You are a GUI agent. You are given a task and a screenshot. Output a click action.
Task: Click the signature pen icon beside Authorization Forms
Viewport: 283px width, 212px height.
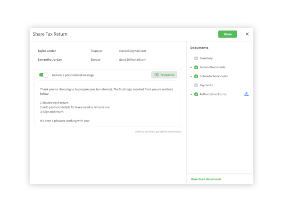click(x=246, y=94)
